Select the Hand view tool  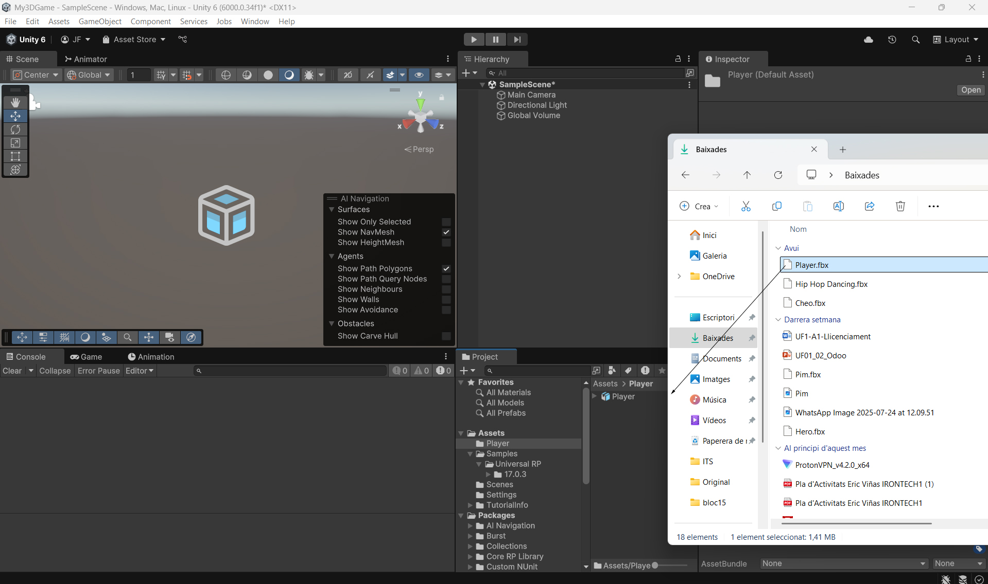[x=15, y=103]
